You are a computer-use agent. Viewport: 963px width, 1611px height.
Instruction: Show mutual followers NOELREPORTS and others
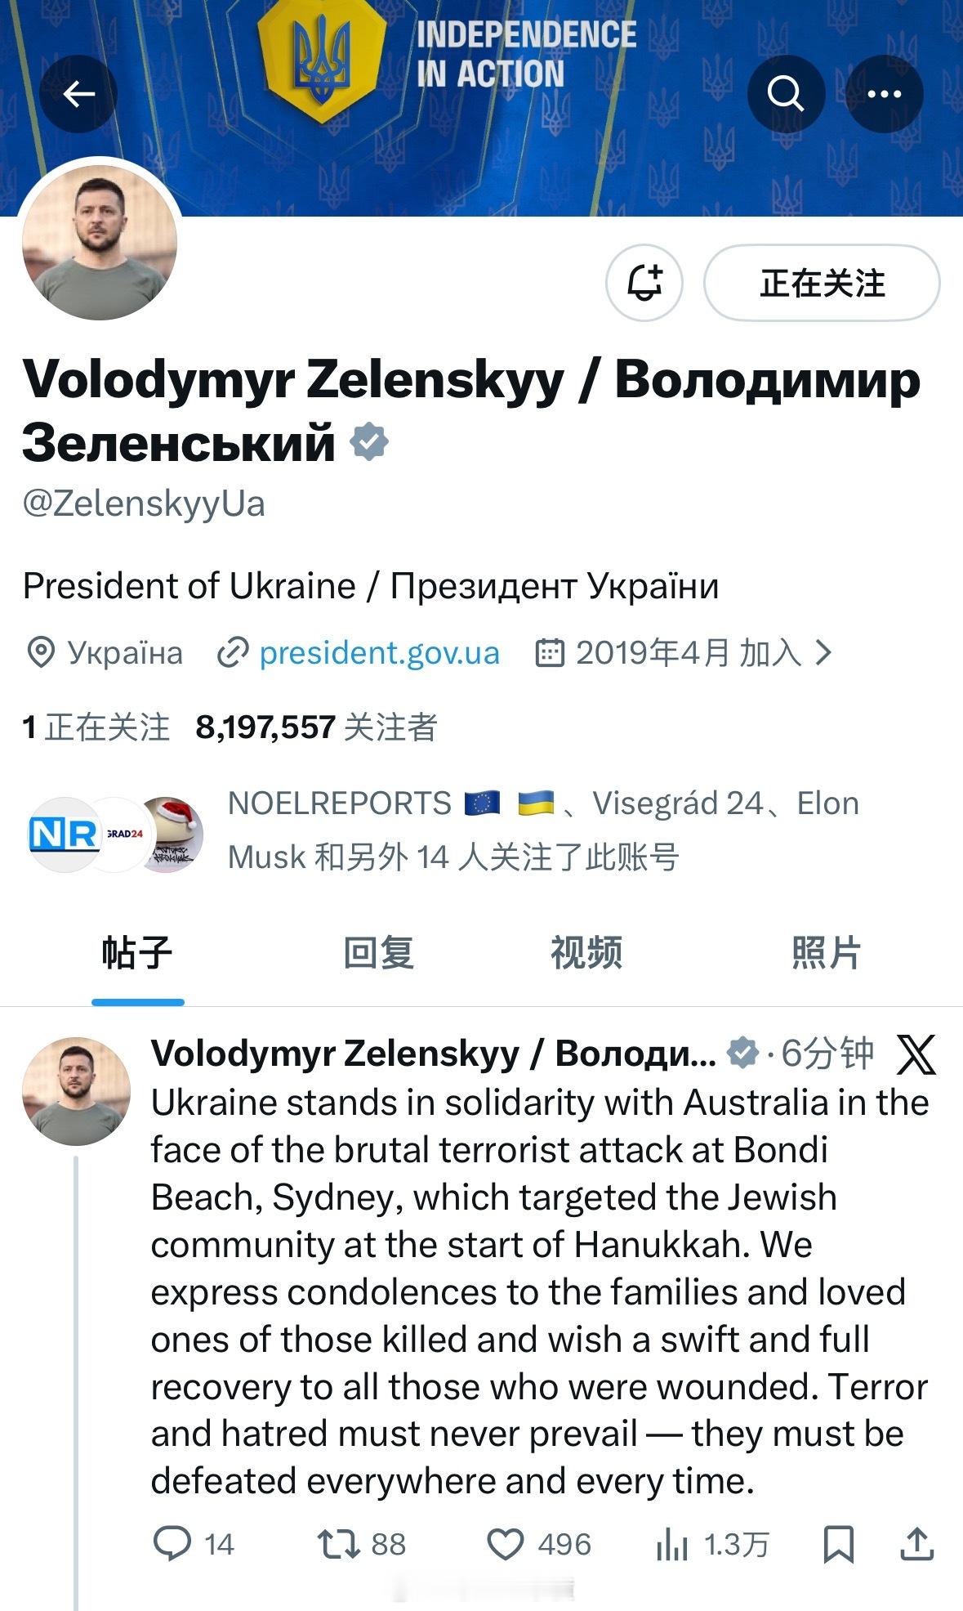[453, 830]
